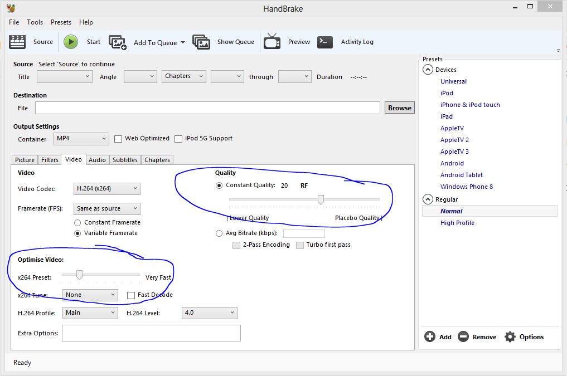The height and width of the screenshot is (376, 567).
Task: Select Constant Framerate radio button
Action: point(77,223)
